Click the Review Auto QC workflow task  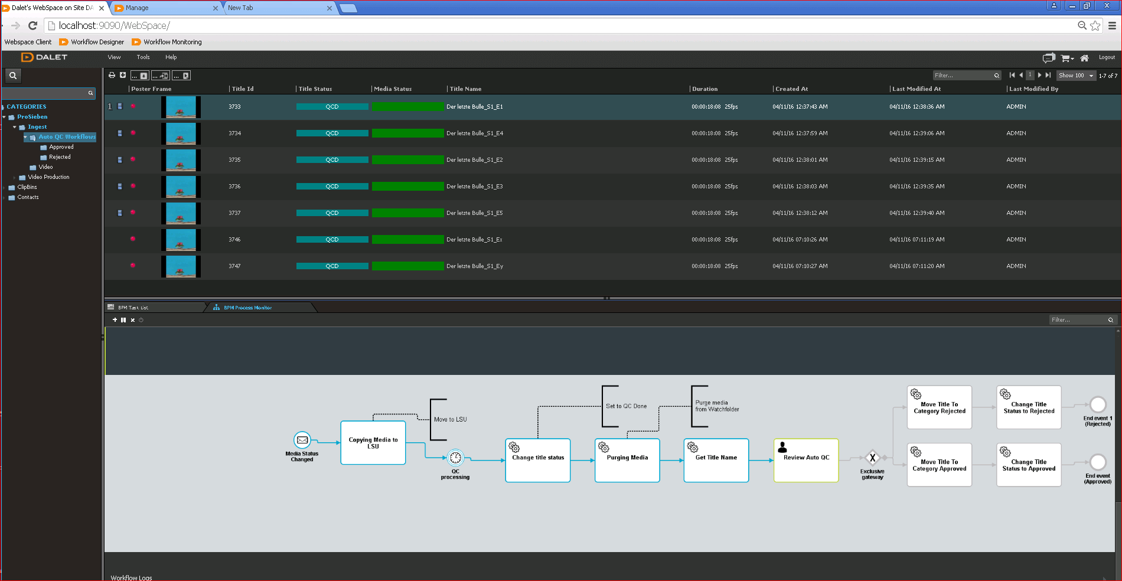(x=806, y=460)
